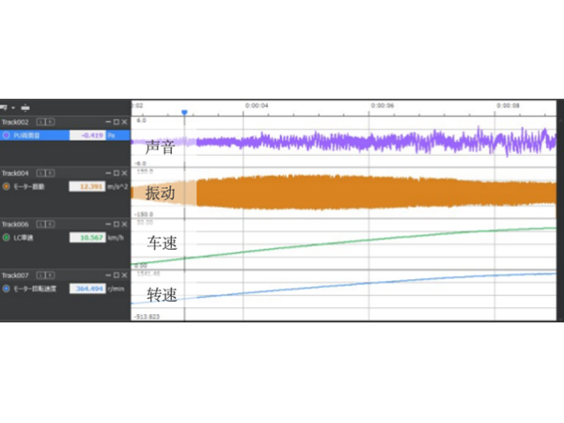Click the blue playhead marker on the timeline
Viewport: 564px width, 423px height.
(x=184, y=112)
